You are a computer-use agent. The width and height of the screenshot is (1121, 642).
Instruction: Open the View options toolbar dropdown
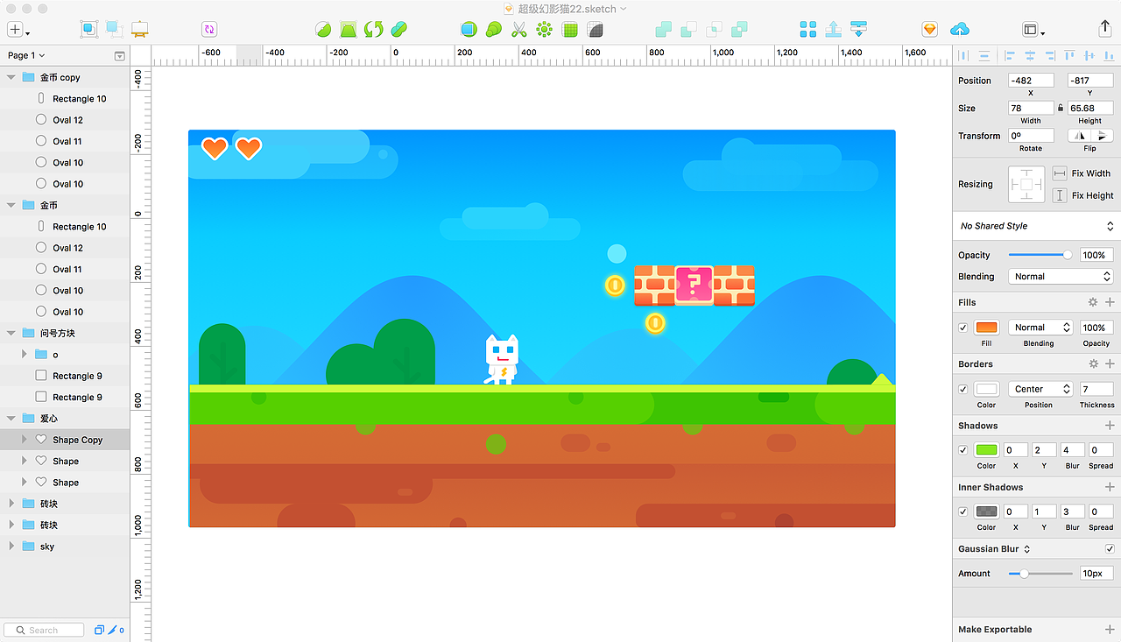coord(1033,30)
